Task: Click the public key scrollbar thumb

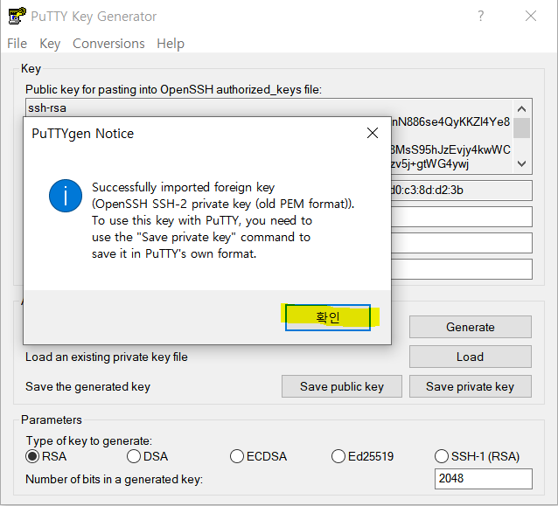Action: tap(521, 128)
